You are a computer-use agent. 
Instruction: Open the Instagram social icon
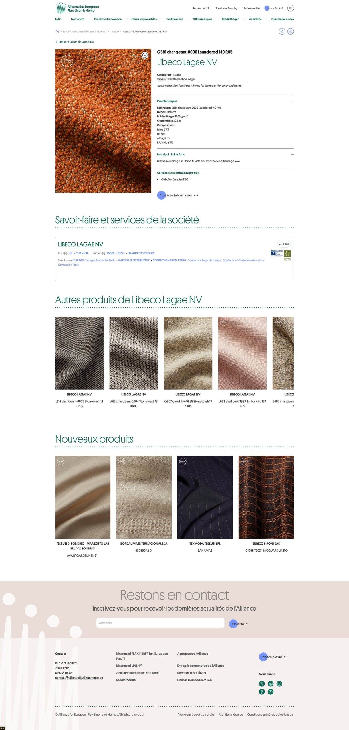(279, 684)
